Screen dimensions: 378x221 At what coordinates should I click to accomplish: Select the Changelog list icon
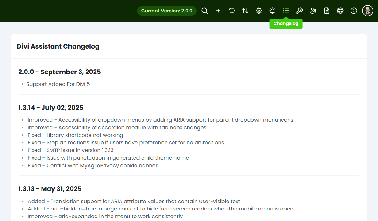(x=286, y=11)
